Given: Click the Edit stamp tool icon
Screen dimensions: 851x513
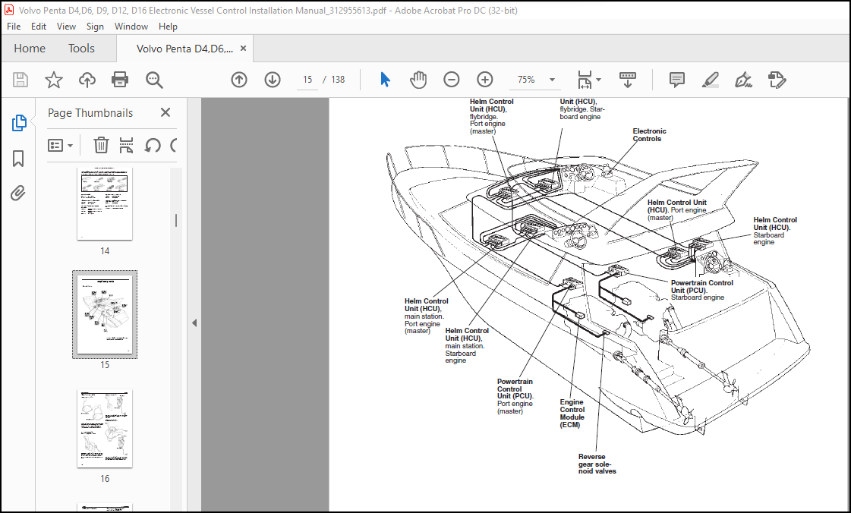Looking at the screenshot, I should point(777,80).
